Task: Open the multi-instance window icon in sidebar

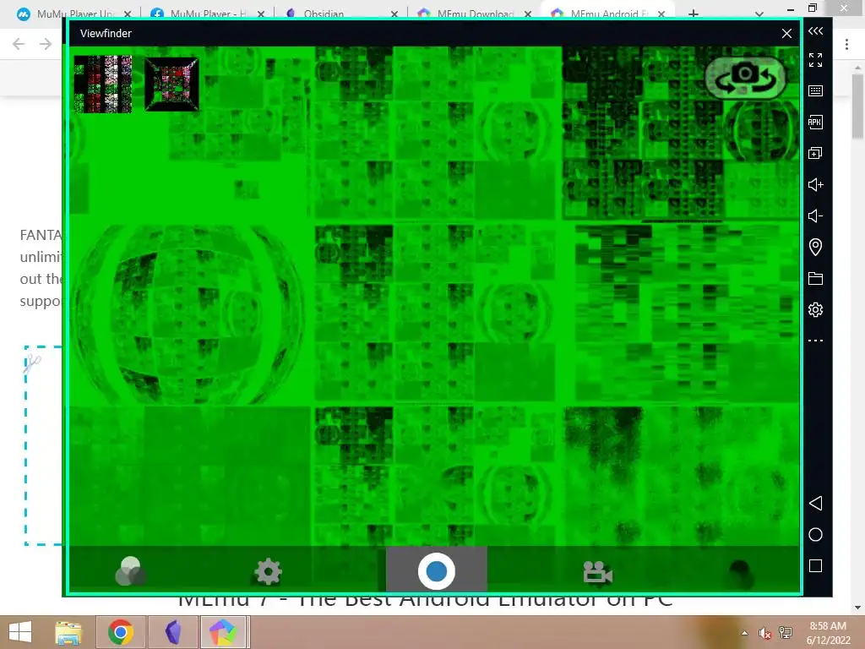Action: [815, 153]
